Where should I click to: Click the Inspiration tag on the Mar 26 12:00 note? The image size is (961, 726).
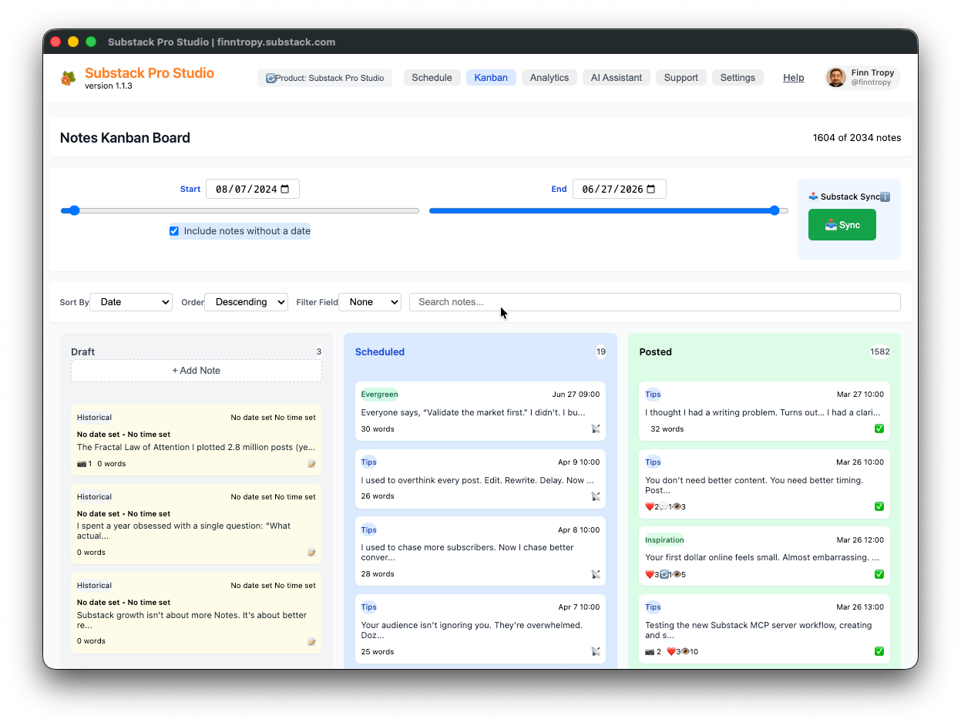(664, 539)
